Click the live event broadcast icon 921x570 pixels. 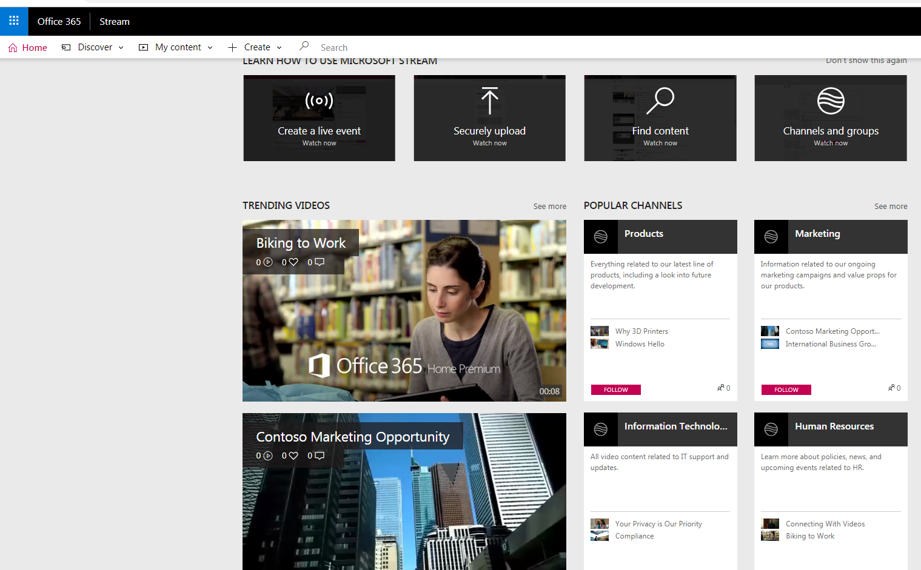tap(319, 101)
